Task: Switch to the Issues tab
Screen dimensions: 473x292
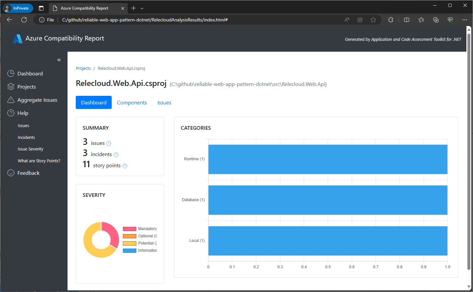Action: click(x=164, y=102)
